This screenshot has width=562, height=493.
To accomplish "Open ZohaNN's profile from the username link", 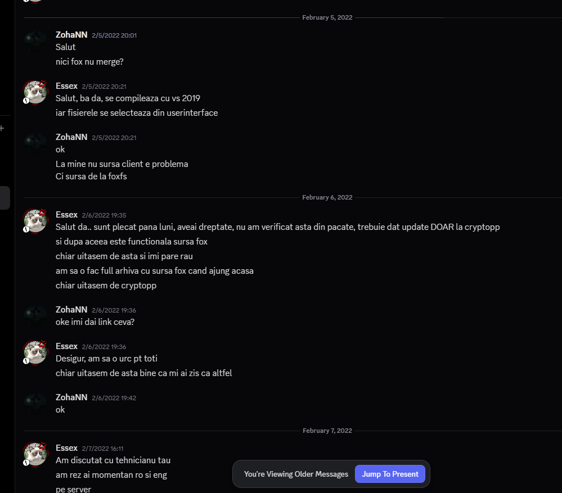I will (71, 34).
